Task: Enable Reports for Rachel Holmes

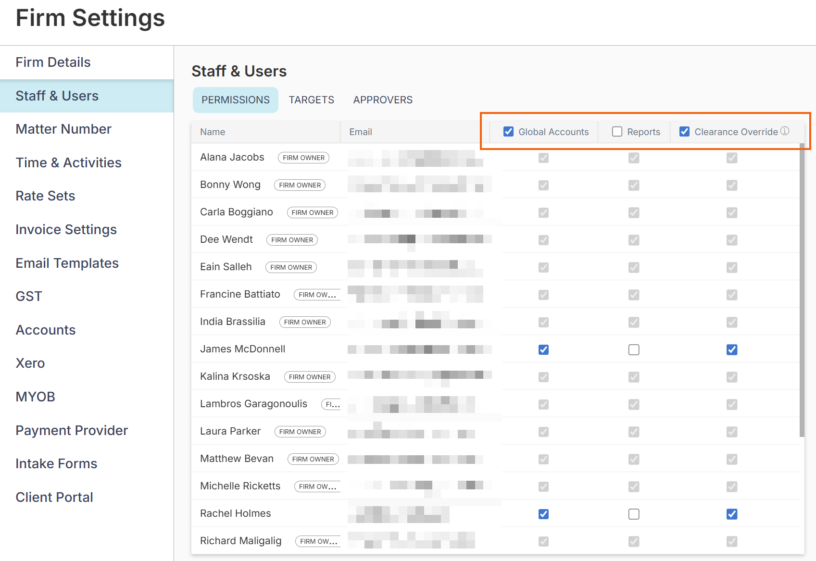Action: point(634,514)
